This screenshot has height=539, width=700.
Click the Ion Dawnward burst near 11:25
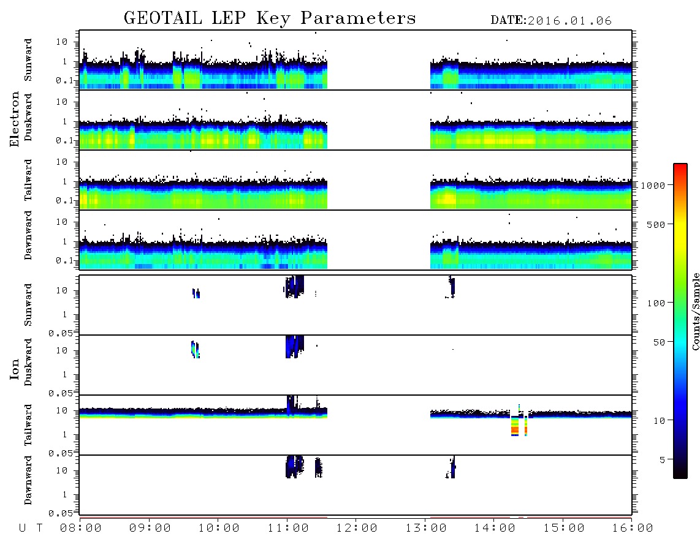pyautogui.click(x=318, y=467)
